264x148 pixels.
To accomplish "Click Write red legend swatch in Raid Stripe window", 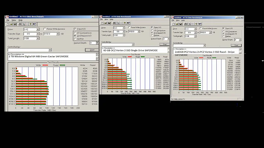I will [x=201, y=58].
